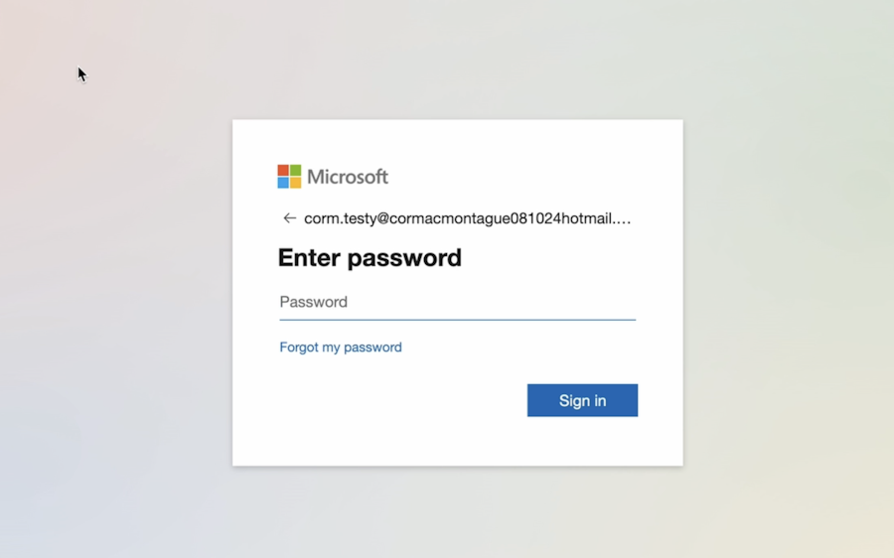The image size is (894, 558).
Task: Go back to the account entry step
Action: pos(289,218)
